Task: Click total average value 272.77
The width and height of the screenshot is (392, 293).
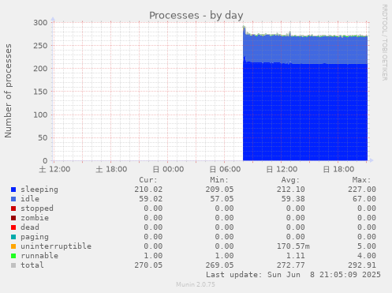Action: (x=290, y=265)
